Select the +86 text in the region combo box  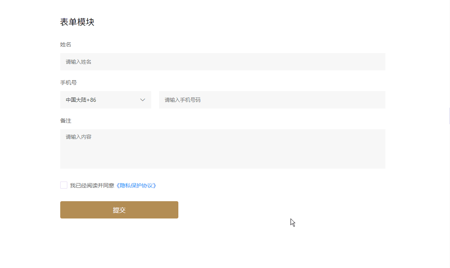point(91,100)
